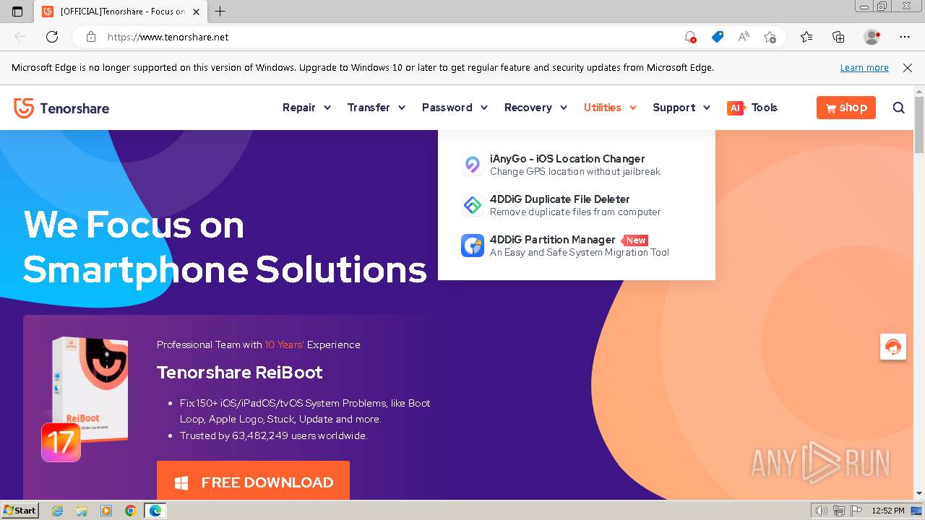This screenshot has height=520, width=925.
Task: Click the iAnyGo location changer icon
Action: click(x=473, y=165)
